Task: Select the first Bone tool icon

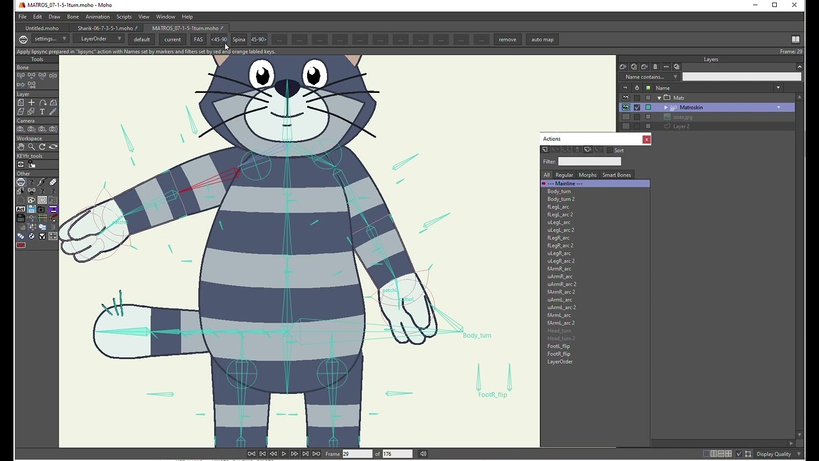Action: (20, 76)
